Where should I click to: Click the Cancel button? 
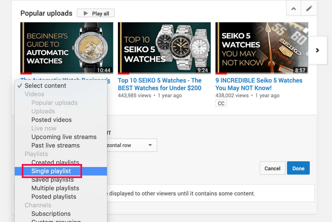pos(272,168)
